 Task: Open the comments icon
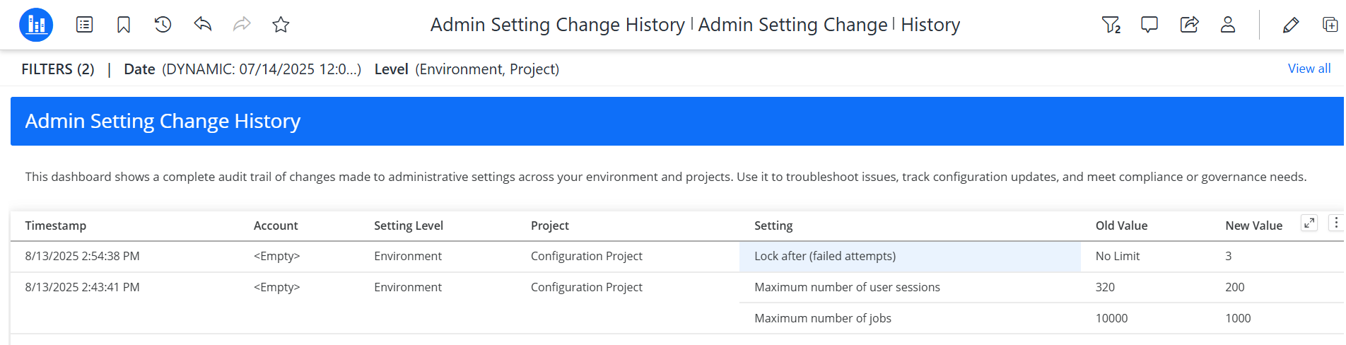(1149, 25)
